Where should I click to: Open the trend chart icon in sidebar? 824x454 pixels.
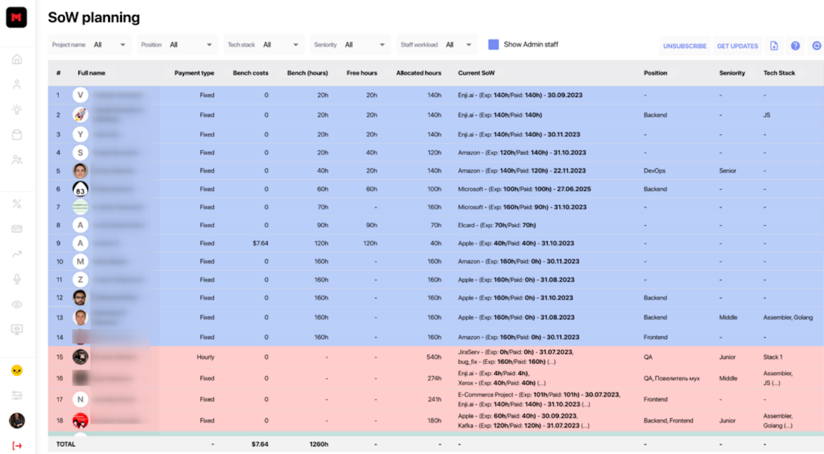click(x=17, y=254)
